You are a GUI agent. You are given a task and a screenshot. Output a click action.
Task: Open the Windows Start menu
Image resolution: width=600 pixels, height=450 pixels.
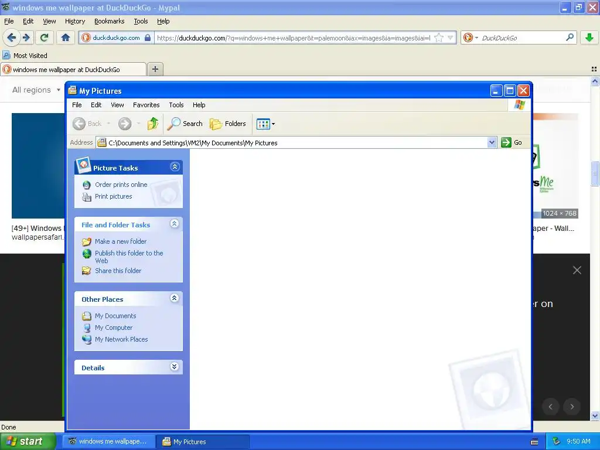tap(28, 441)
